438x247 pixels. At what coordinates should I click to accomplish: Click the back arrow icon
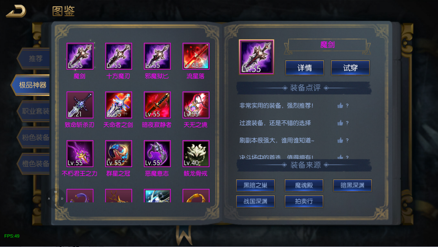point(16,11)
